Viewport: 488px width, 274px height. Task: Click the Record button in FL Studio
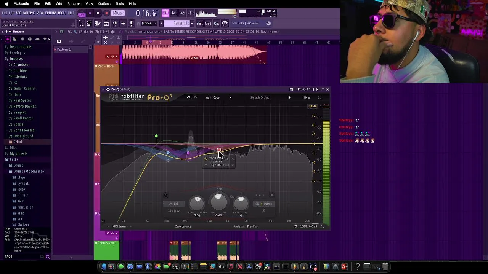click(x=106, y=13)
